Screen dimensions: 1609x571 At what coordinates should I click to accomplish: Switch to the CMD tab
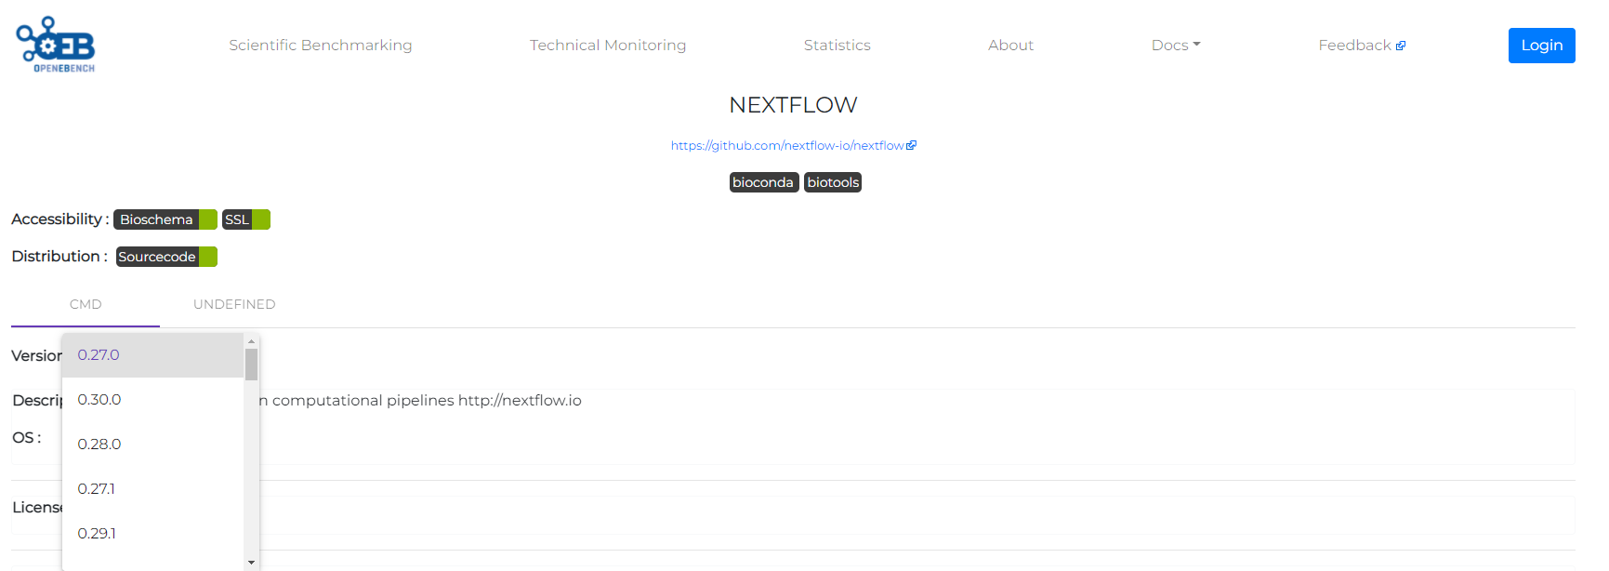click(x=86, y=304)
